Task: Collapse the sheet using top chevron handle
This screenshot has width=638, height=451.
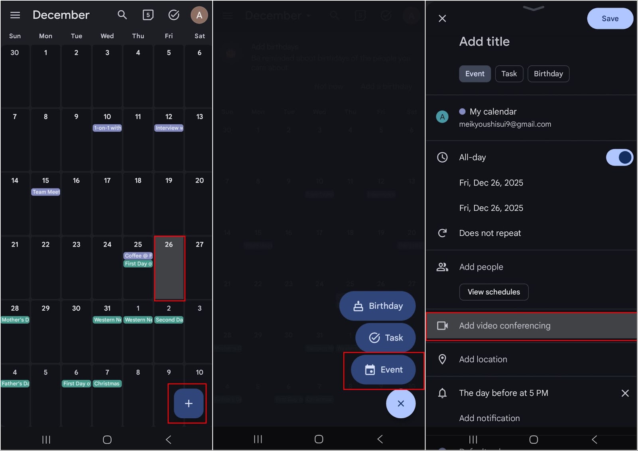Action: click(x=533, y=9)
